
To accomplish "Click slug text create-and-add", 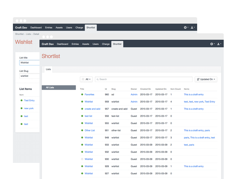I will (x=120, y=109).
